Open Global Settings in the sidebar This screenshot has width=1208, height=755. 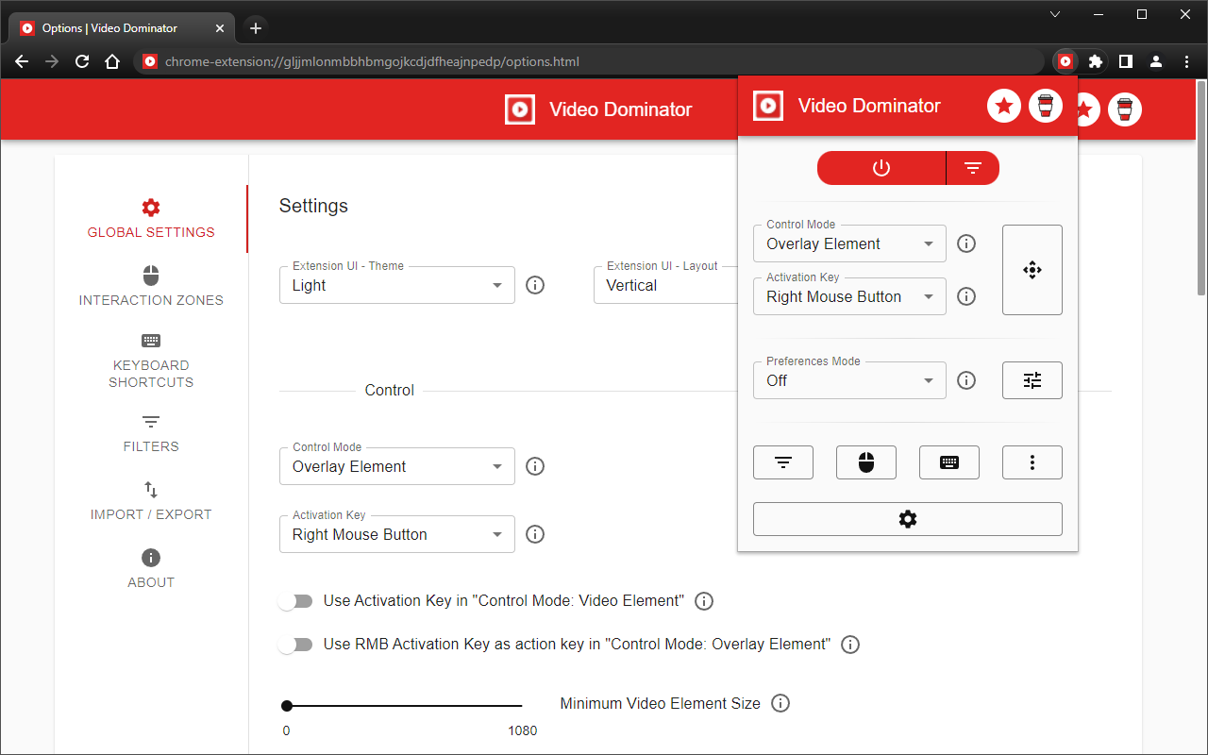tap(151, 219)
